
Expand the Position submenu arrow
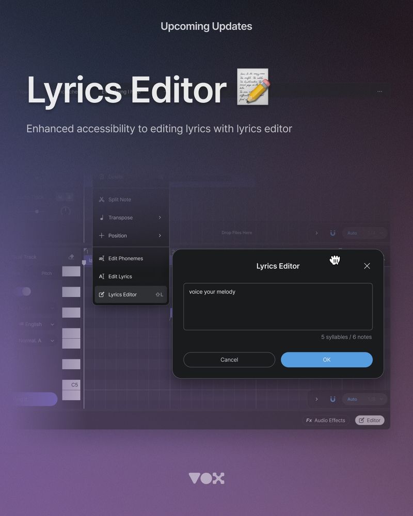point(160,236)
